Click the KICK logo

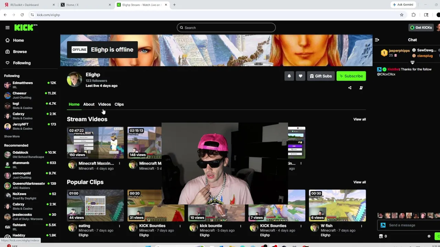click(26, 27)
